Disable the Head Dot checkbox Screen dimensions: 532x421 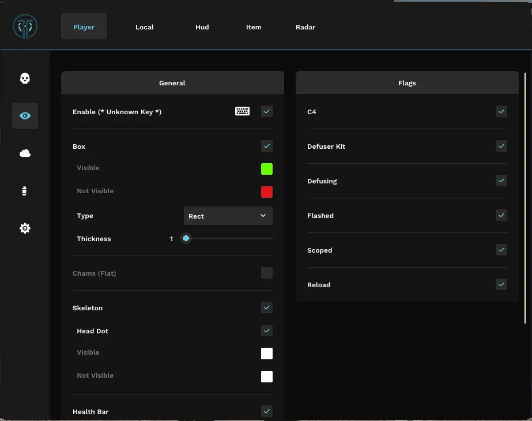(x=267, y=330)
